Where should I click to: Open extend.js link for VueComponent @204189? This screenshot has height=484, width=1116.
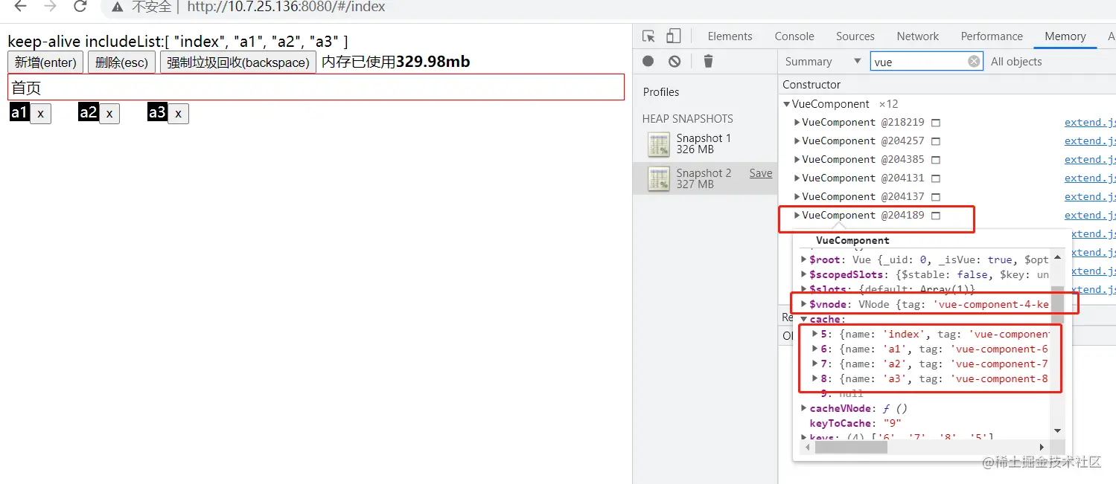1090,216
